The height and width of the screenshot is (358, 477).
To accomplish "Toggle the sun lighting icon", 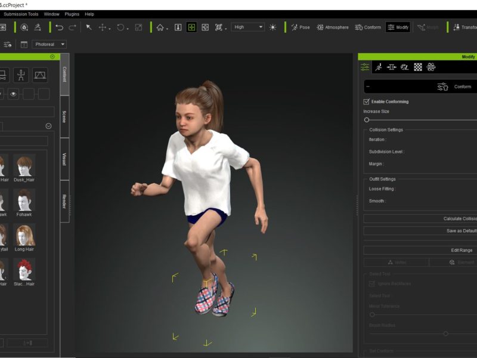I will [x=272, y=27].
